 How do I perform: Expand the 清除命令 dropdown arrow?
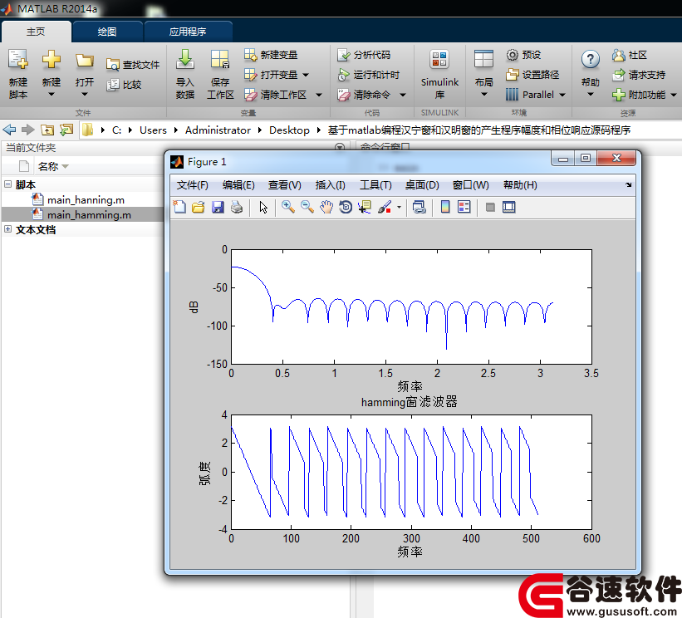pos(403,95)
